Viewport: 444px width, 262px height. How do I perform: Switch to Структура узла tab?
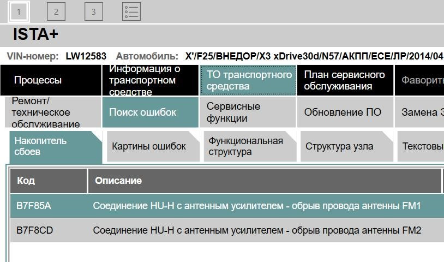point(347,146)
